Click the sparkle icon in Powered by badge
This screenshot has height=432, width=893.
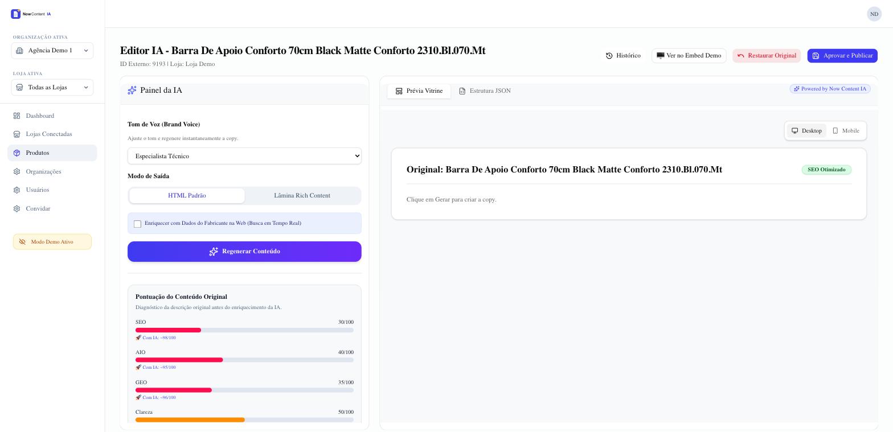pyautogui.click(x=797, y=89)
